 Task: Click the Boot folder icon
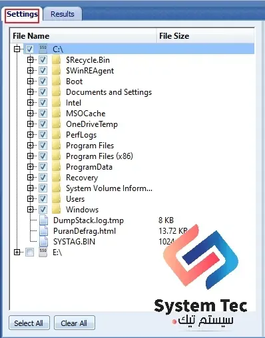pyautogui.click(x=57, y=81)
